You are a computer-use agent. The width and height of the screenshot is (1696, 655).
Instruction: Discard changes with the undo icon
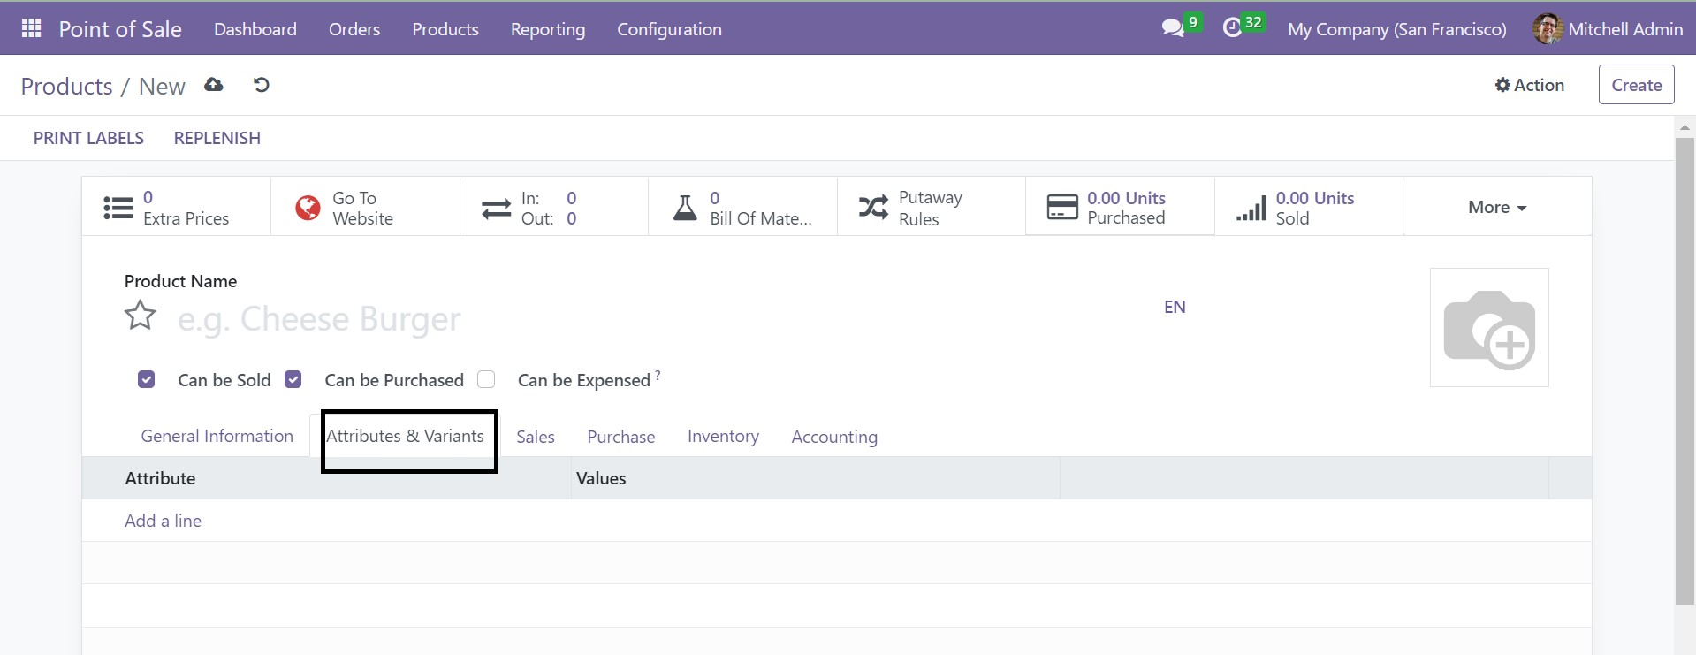point(261,85)
